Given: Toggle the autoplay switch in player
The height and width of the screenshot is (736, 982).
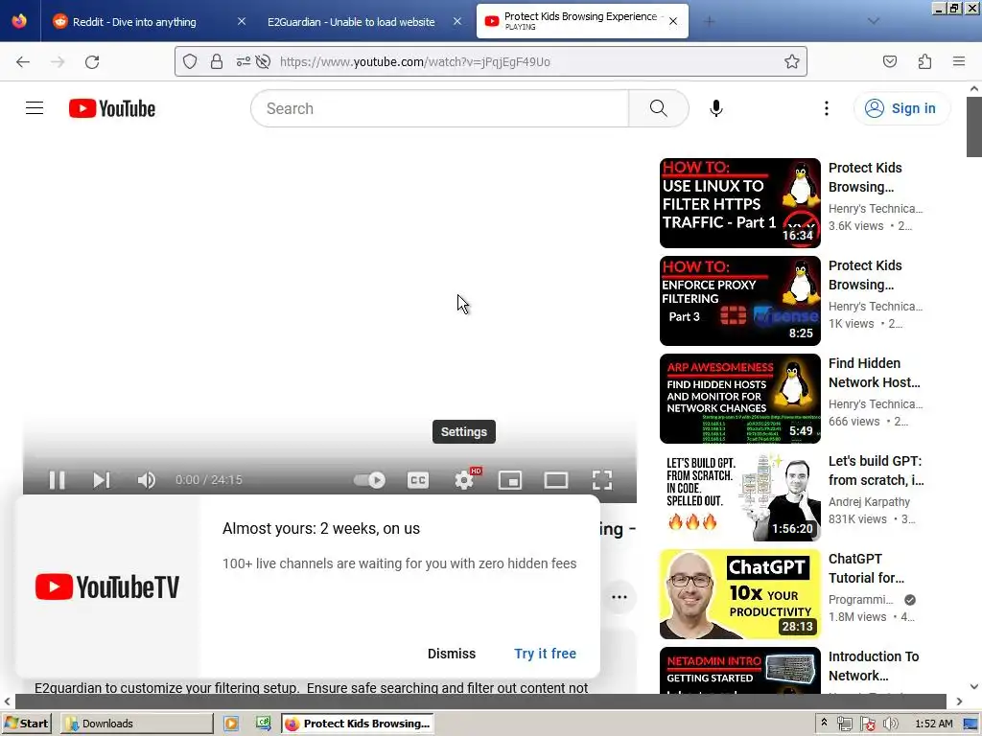Looking at the screenshot, I should [x=369, y=480].
